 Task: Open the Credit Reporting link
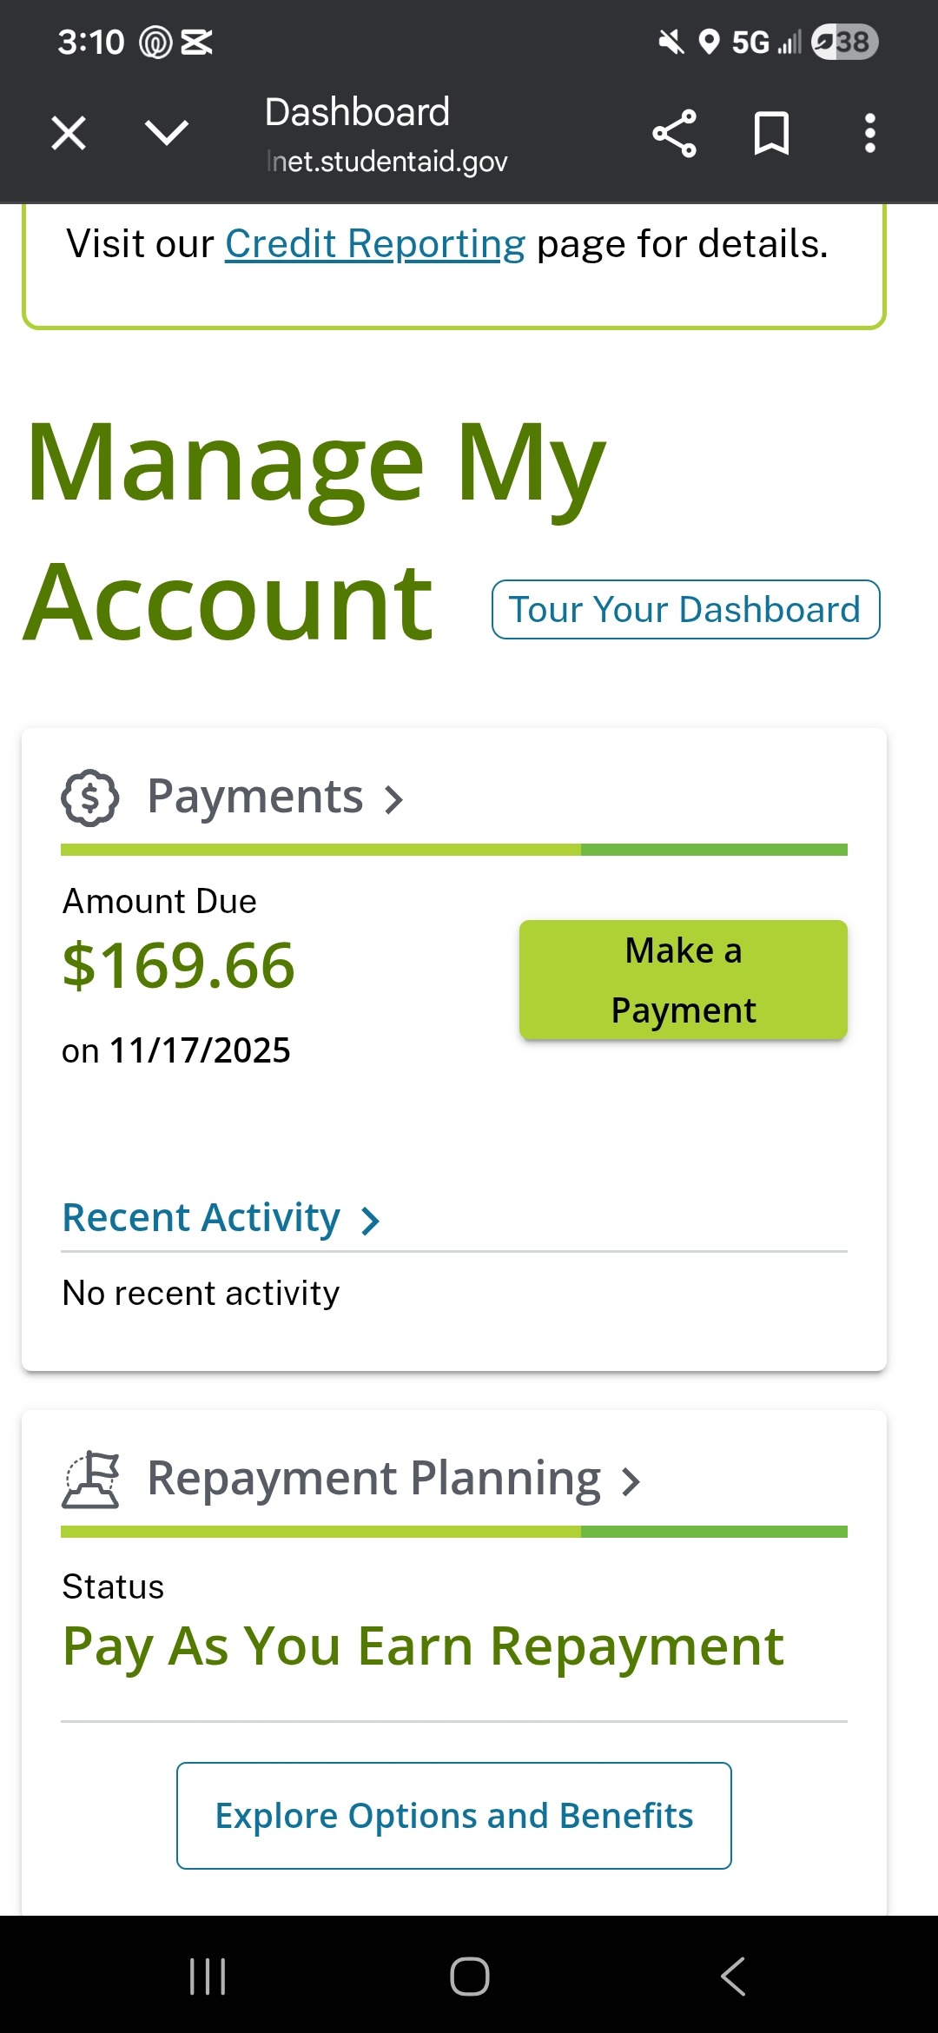375,244
